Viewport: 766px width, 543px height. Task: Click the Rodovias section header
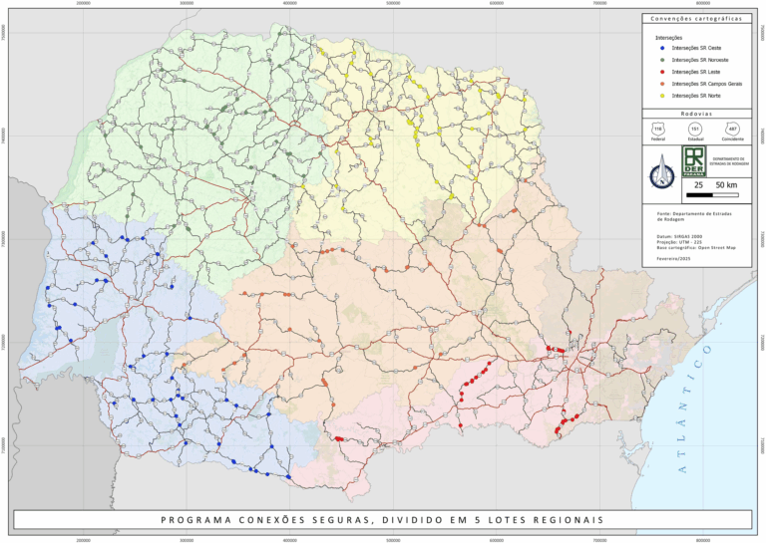(x=695, y=114)
